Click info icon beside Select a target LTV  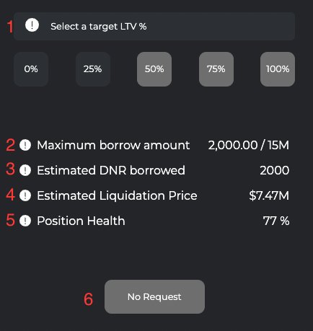32,25
